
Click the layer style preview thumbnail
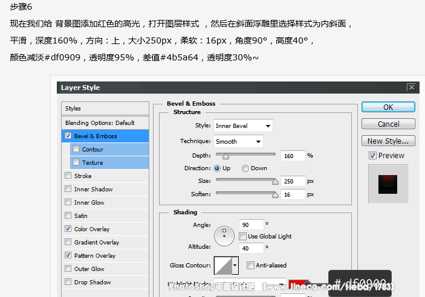click(x=388, y=184)
